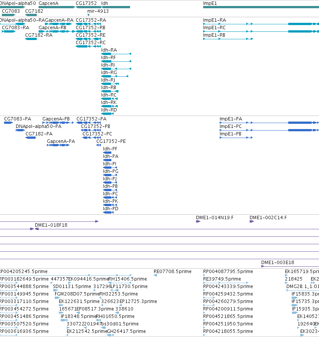Open the Idh-PG protein label
The height and width of the screenshot is (337, 319).
(x=111, y=171)
